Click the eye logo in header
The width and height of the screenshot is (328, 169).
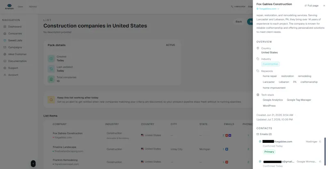point(9,6)
